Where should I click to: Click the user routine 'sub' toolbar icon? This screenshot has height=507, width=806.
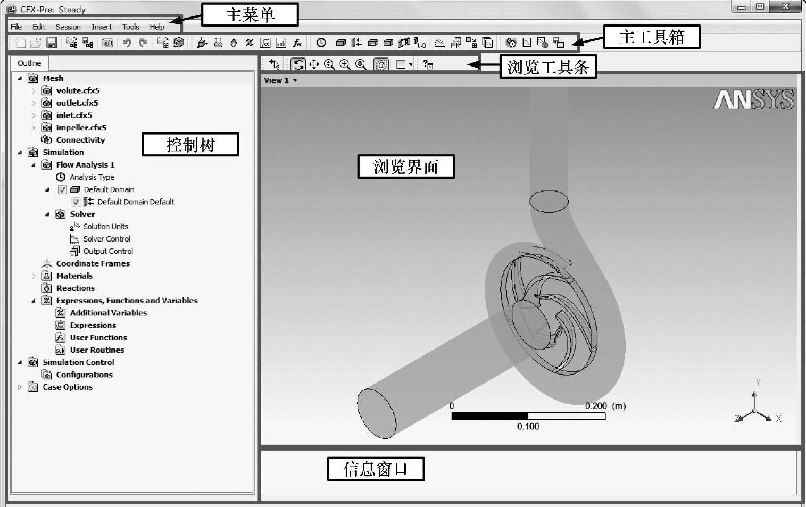click(x=281, y=43)
